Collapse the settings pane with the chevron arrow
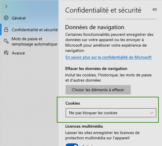This screenshot has width=162, height=146. click(x=6, y=6)
